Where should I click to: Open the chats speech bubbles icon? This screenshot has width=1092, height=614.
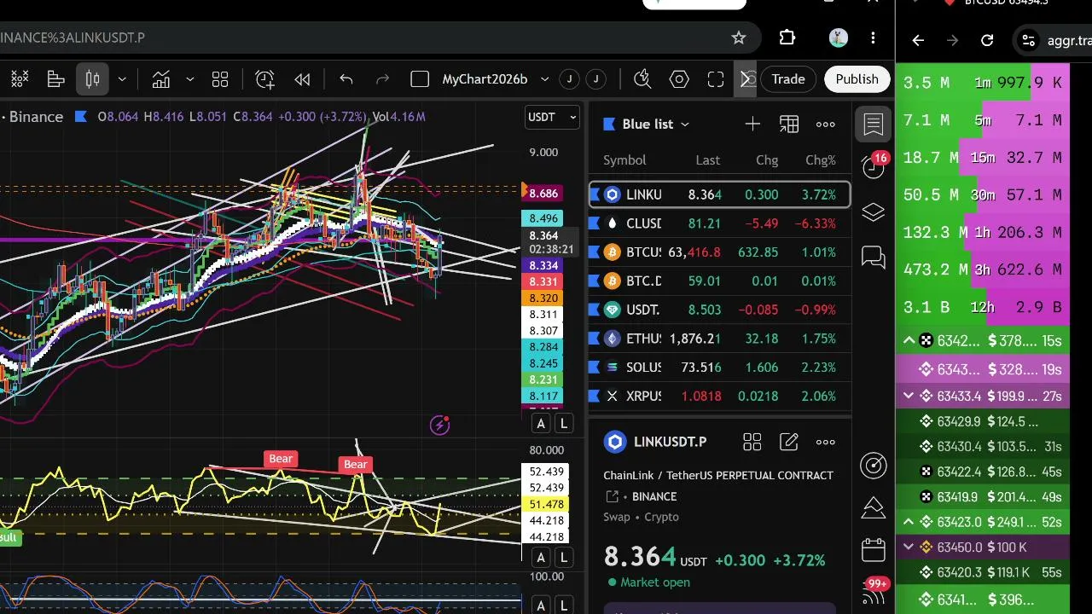[873, 257]
